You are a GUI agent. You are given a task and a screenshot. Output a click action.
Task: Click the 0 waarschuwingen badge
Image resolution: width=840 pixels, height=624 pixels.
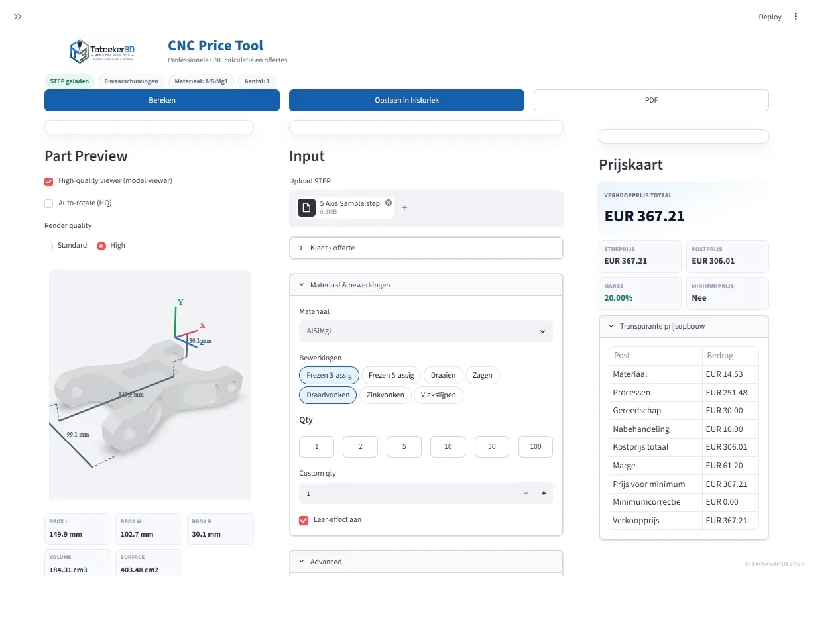click(x=131, y=81)
